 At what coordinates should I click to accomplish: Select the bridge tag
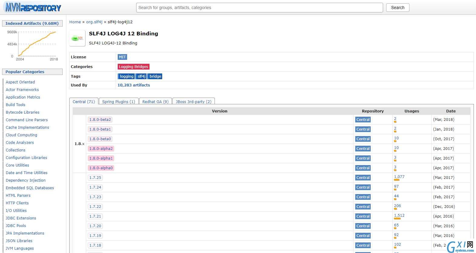(x=155, y=76)
